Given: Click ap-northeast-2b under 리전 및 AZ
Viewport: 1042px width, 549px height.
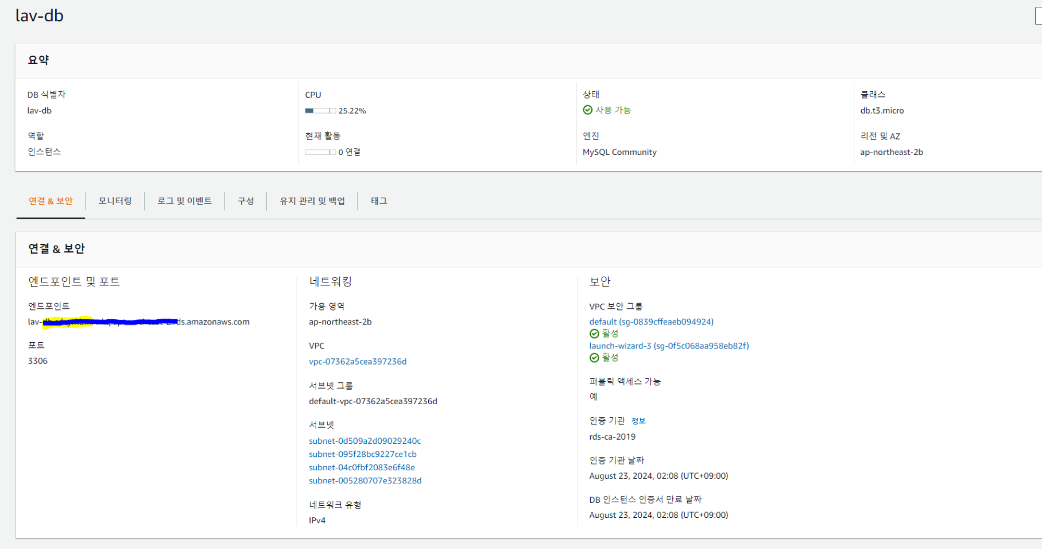Looking at the screenshot, I should [891, 152].
